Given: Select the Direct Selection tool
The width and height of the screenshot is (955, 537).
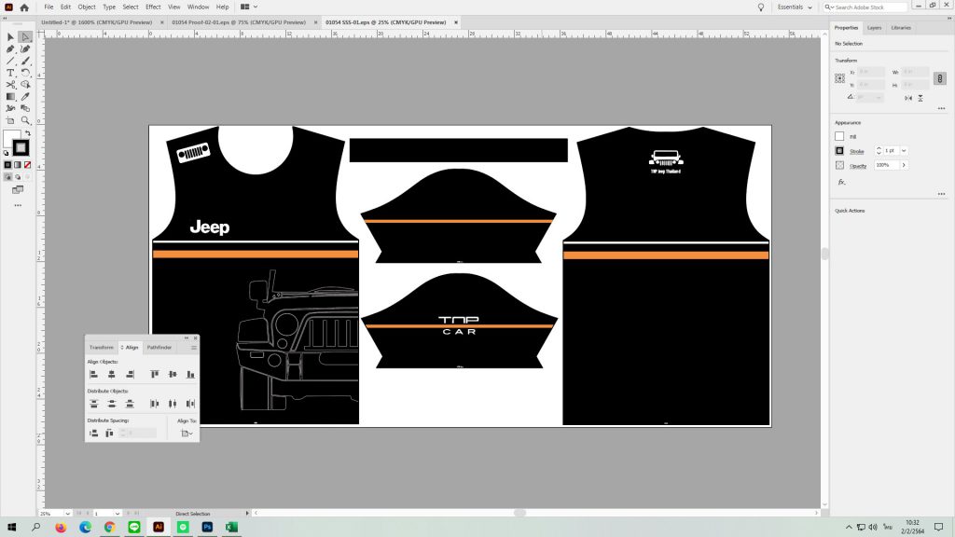Looking at the screenshot, I should tap(25, 37).
